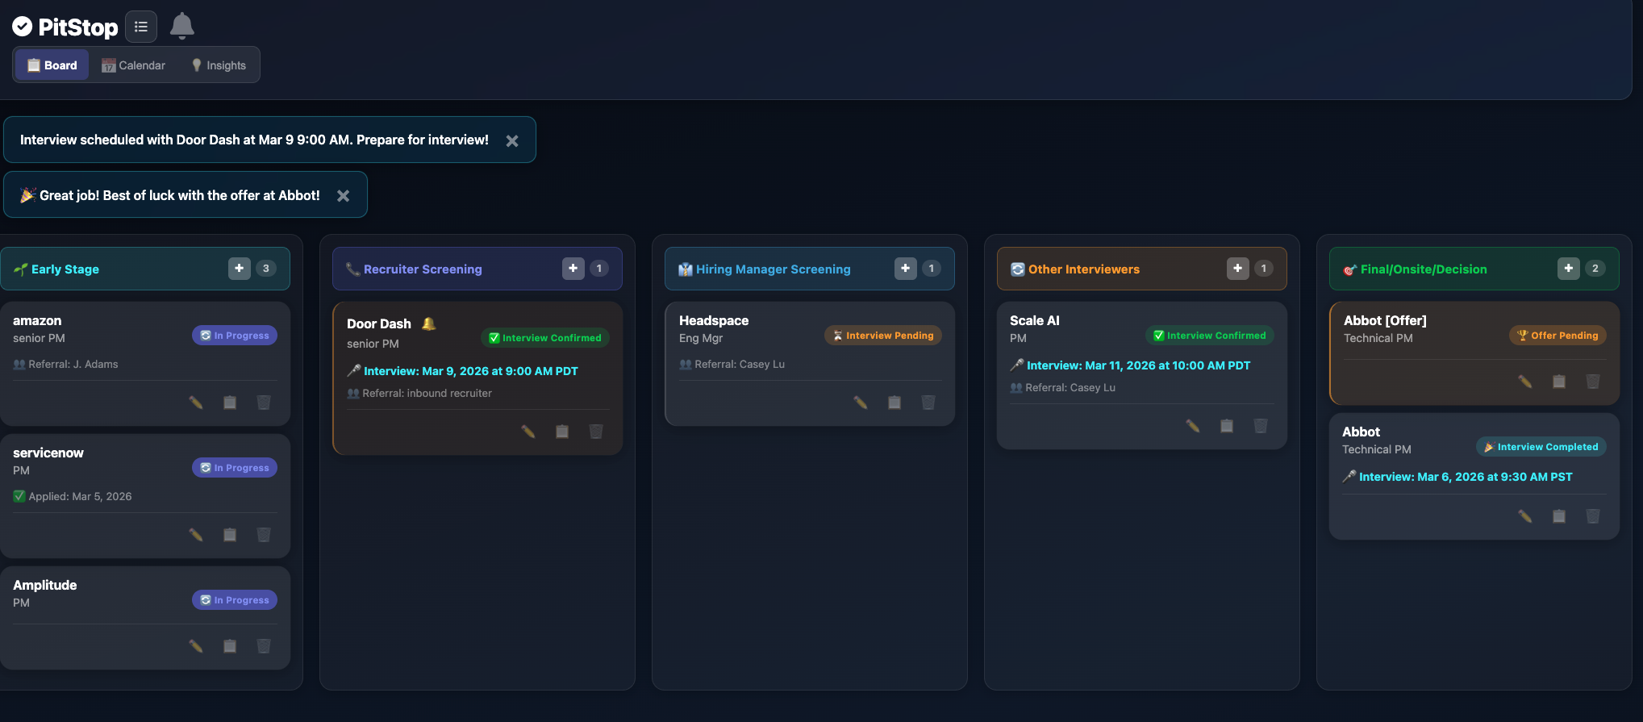Click Door Dash interview date Mar 9, 2026

coord(470,371)
